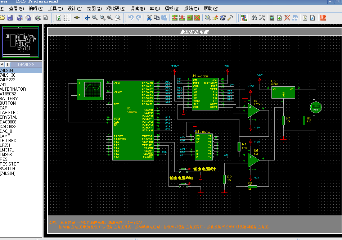The height and width of the screenshot is (240, 342).
Task: Click the Block Delete red X icon
Action: point(197,18)
